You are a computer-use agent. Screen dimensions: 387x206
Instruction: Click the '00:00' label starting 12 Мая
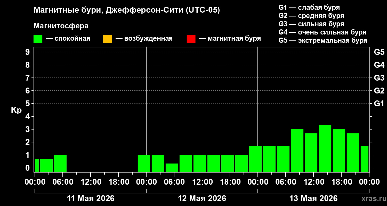pyautogui.click(x=146, y=182)
